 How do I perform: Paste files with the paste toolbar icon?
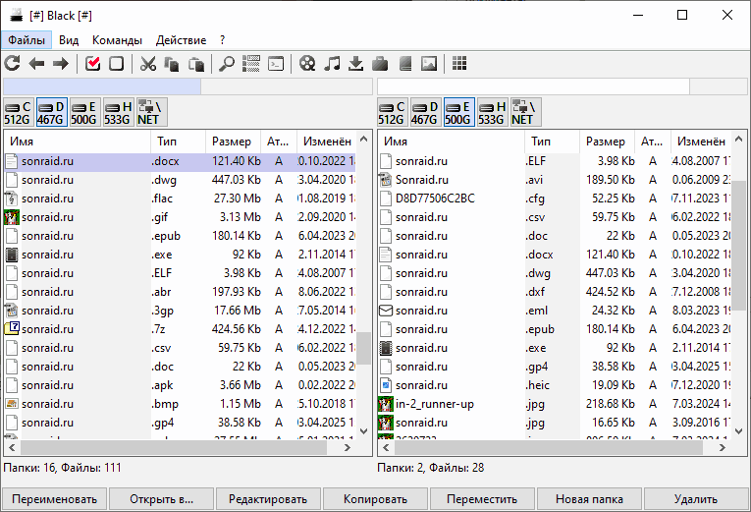[x=196, y=63]
